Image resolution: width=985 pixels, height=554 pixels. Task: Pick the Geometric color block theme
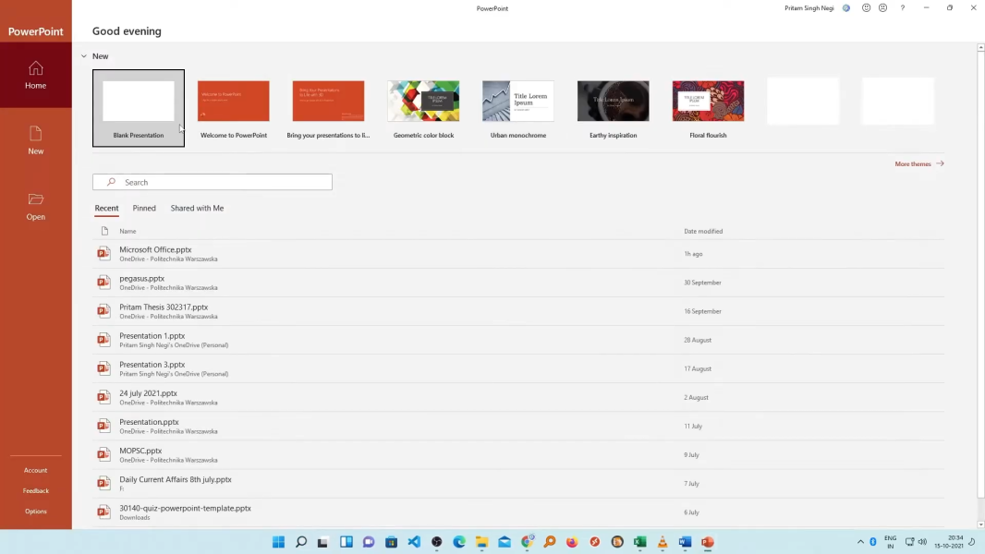pos(423,108)
